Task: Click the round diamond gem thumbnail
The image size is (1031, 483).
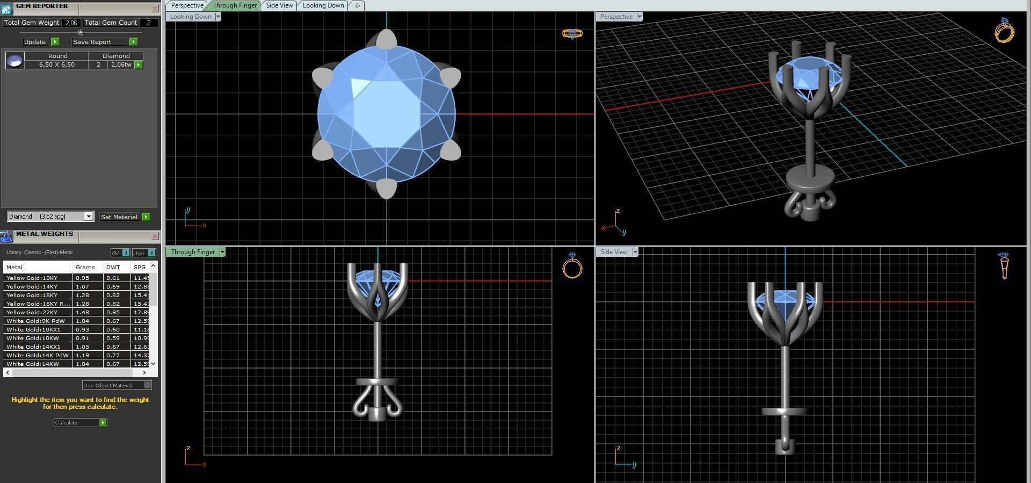Action: click(14, 60)
